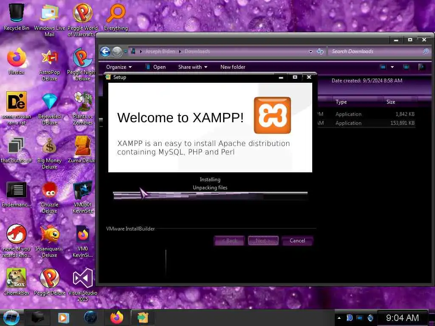Image resolution: width=435 pixels, height=326 pixels.
Task: Open the Start menu orb
Action: 11,318
